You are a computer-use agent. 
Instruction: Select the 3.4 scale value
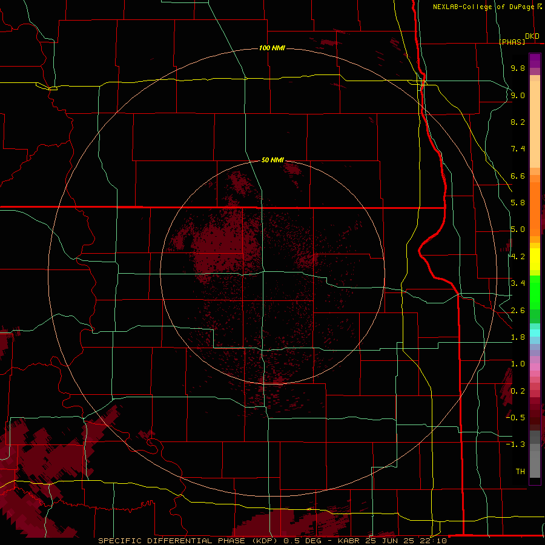[x=518, y=283]
